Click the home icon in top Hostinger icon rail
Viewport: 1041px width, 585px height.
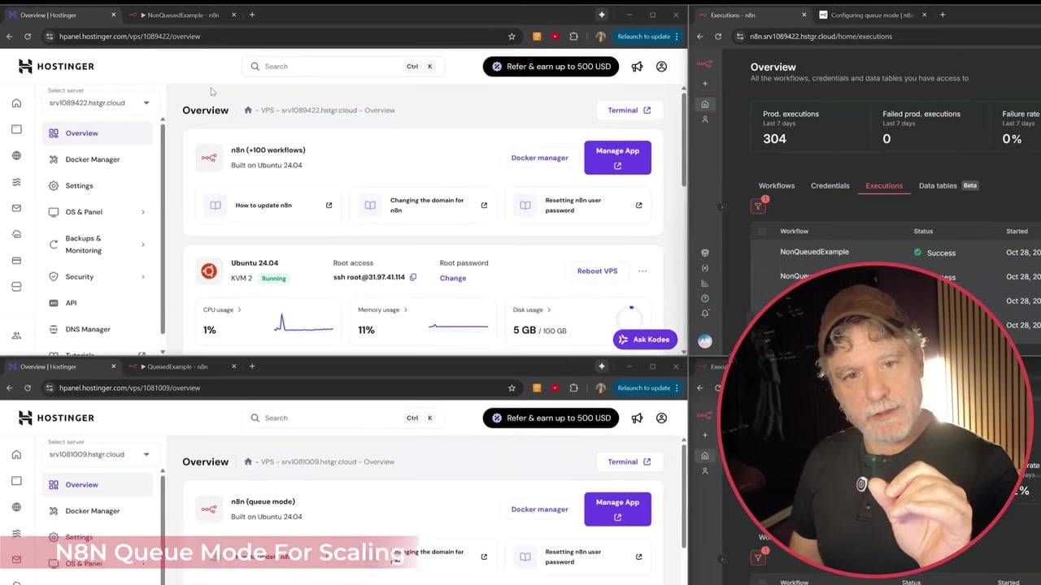point(16,103)
